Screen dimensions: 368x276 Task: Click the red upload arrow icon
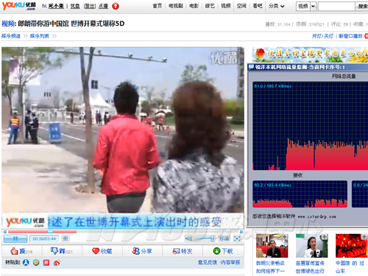tap(116, 6)
